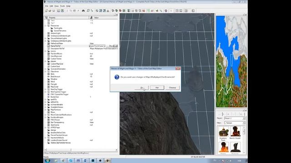Viewport: 291px width, 163px height.
Task: Expand the Objectives node
Action: 45,72
